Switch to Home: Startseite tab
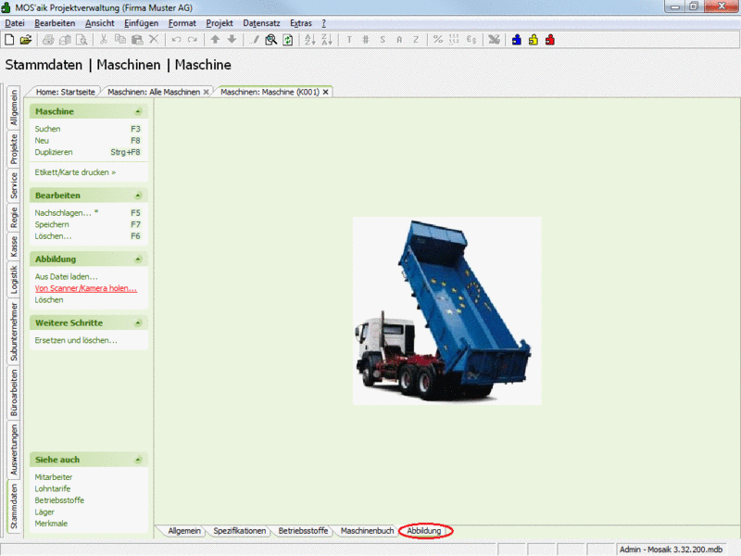The image size is (741, 556). pyautogui.click(x=65, y=92)
